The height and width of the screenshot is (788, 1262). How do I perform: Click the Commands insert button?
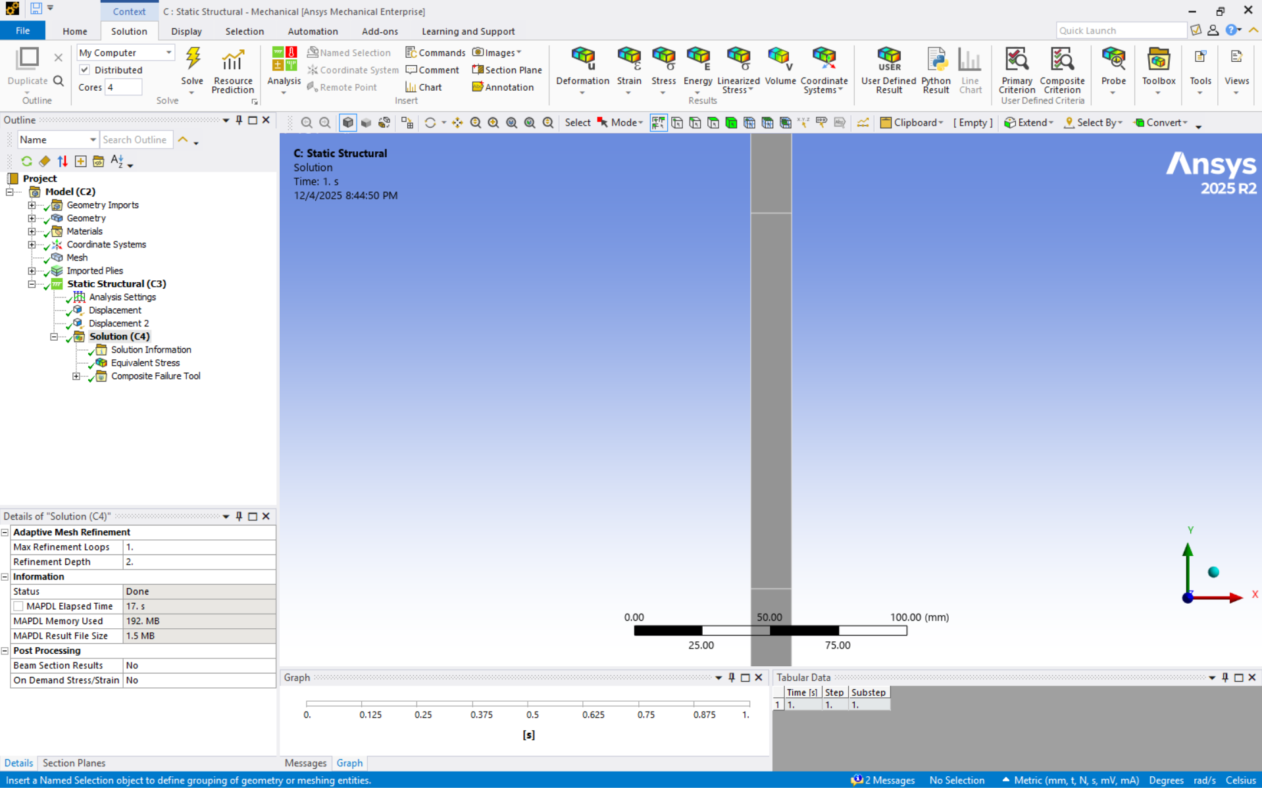click(435, 53)
